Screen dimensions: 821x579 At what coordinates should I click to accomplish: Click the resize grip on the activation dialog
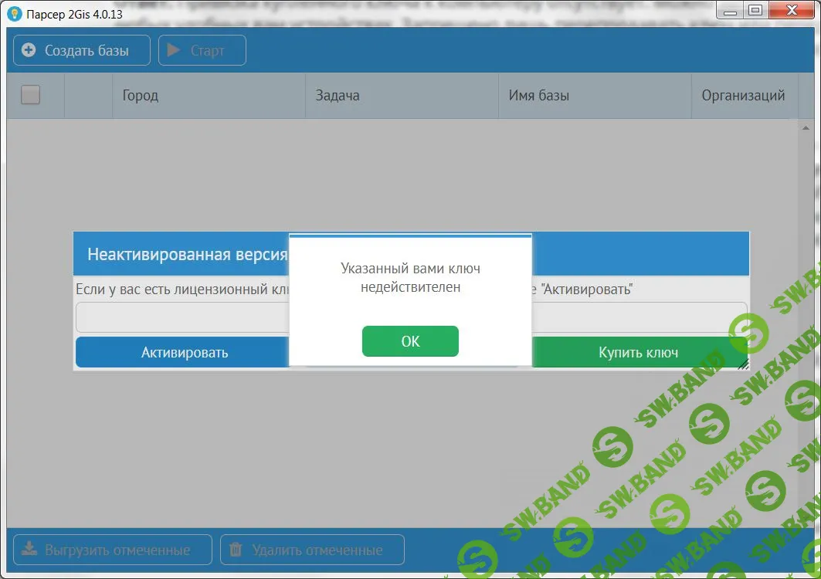point(743,364)
